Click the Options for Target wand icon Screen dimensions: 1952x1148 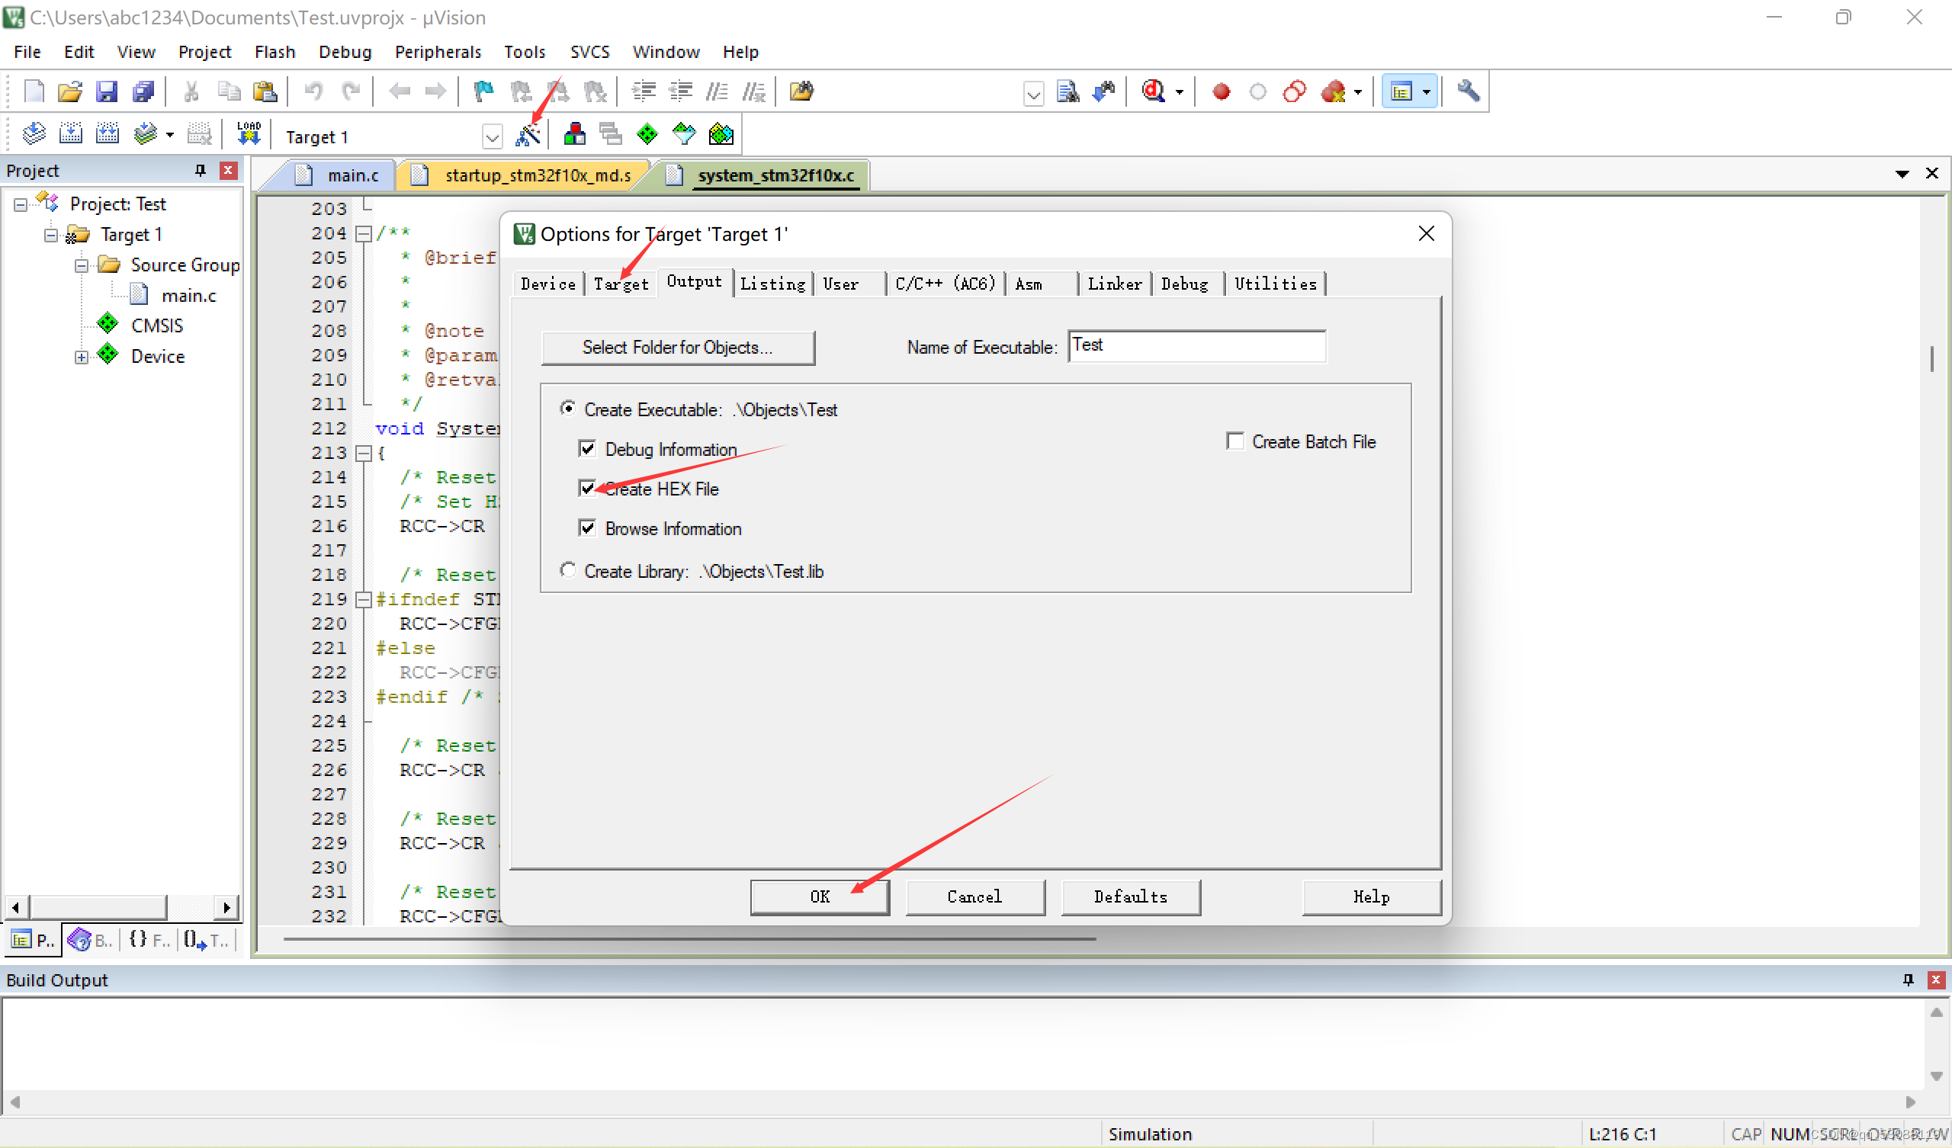(x=528, y=135)
